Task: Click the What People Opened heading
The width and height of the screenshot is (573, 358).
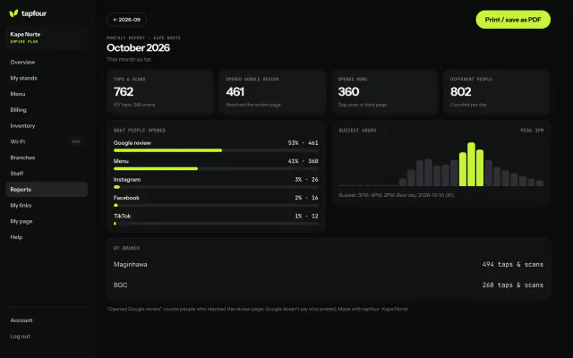Action: click(x=140, y=131)
